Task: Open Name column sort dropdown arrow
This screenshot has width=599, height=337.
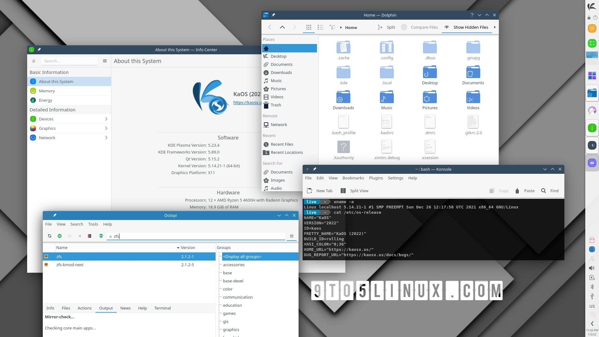Action: click(x=178, y=248)
